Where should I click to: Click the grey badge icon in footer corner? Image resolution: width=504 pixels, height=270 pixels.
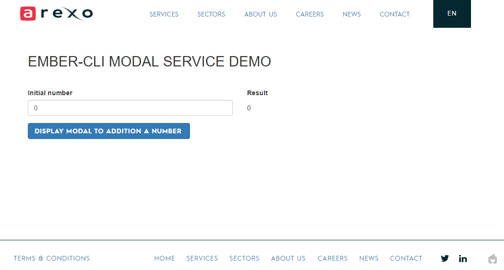tap(492, 259)
